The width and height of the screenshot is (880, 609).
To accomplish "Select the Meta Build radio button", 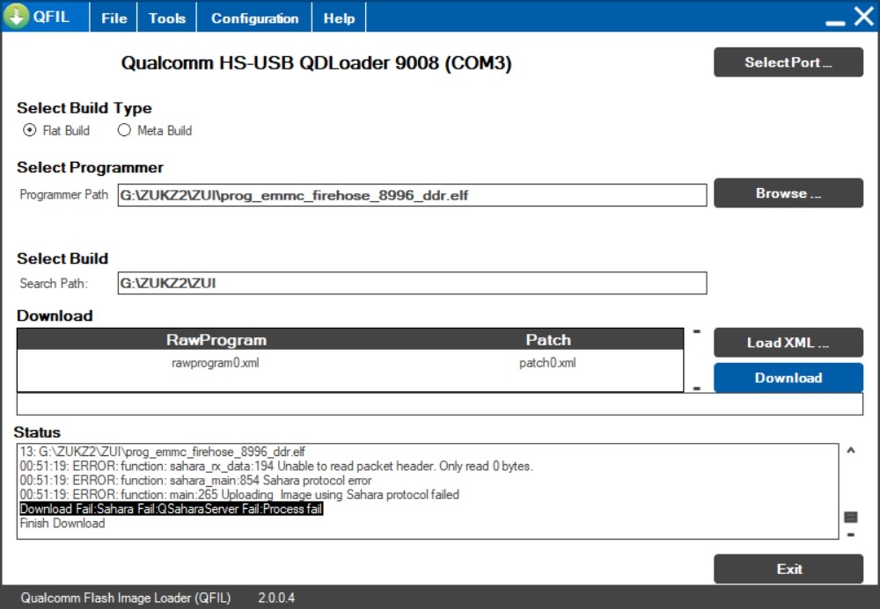I will click(x=124, y=130).
